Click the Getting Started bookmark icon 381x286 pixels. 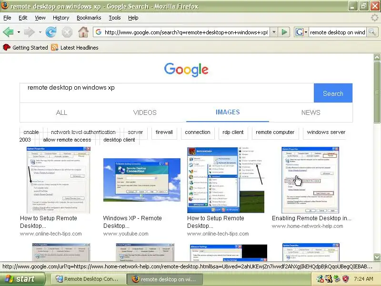(7, 47)
